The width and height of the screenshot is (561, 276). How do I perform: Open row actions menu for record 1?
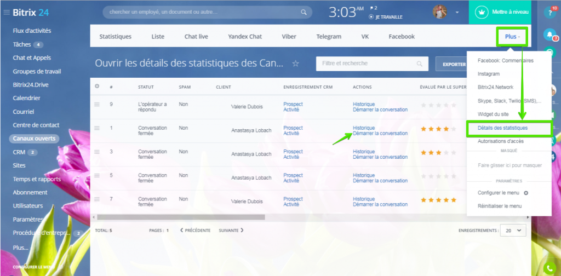(96, 128)
